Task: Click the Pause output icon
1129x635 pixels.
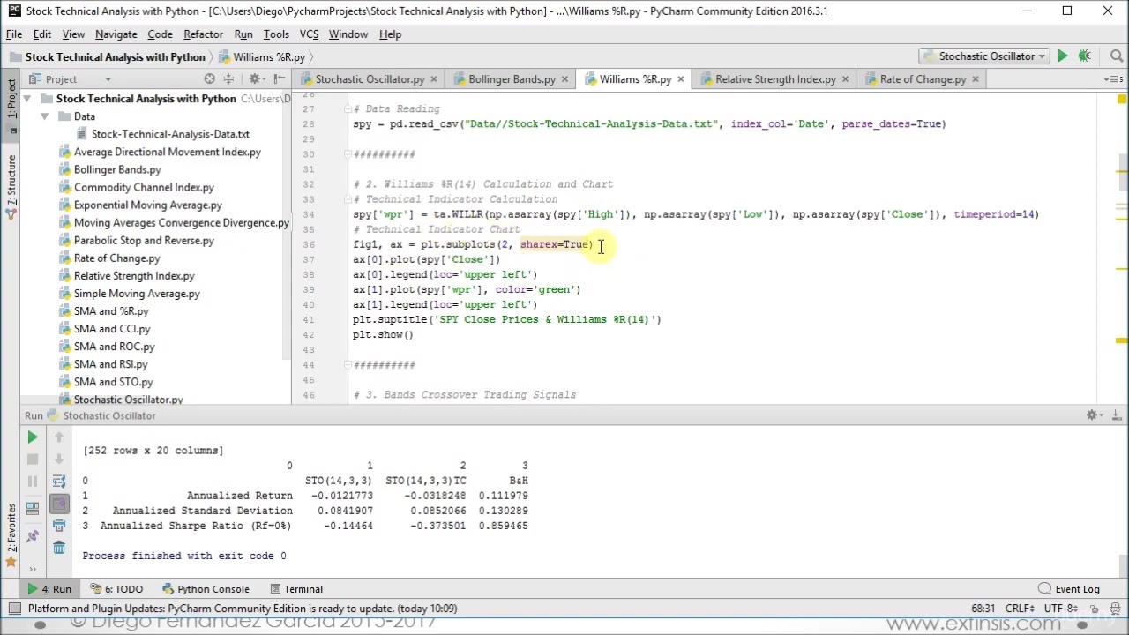Action: click(33, 481)
